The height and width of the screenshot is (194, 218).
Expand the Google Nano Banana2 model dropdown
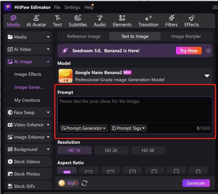coord(207,76)
